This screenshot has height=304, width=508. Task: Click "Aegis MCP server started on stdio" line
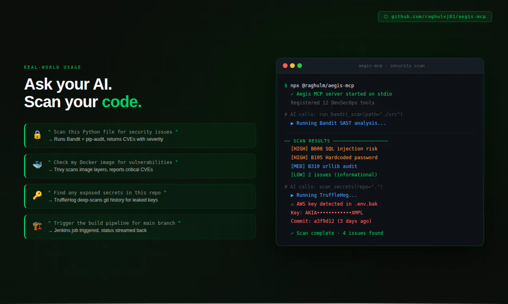click(341, 94)
